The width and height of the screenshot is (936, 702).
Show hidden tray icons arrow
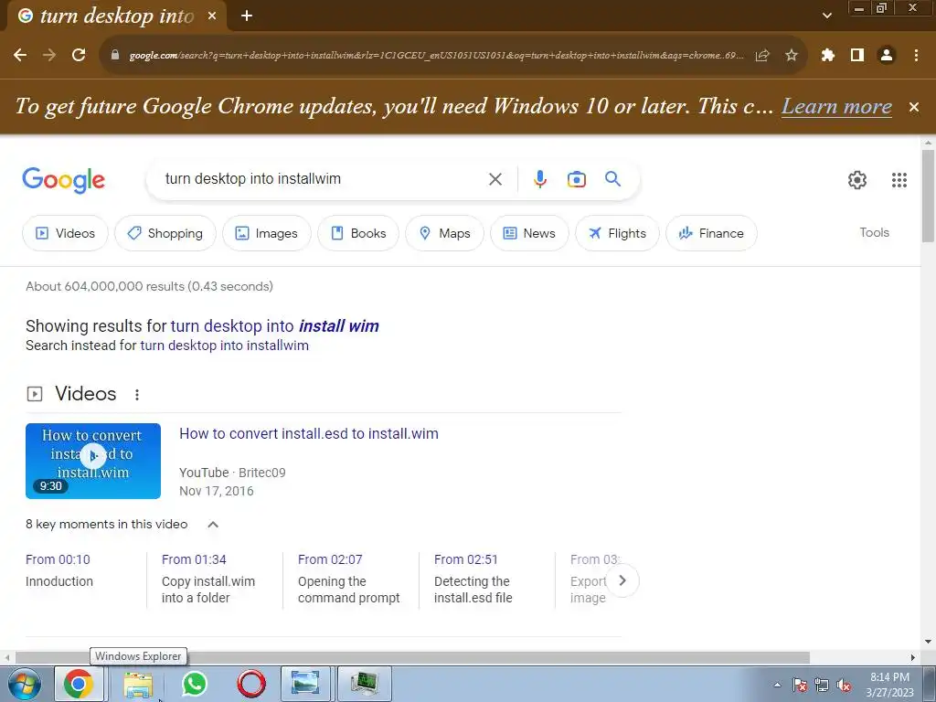pyautogui.click(x=777, y=686)
